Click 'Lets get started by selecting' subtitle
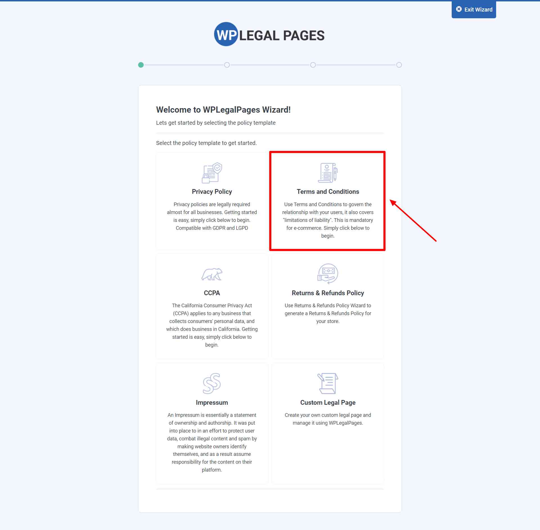Image resolution: width=540 pixels, height=530 pixels. pos(216,123)
